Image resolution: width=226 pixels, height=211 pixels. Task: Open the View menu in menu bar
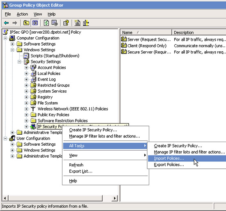coord(38,14)
